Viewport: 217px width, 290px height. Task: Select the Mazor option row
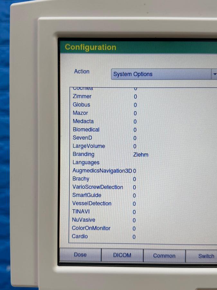click(x=143, y=113)
